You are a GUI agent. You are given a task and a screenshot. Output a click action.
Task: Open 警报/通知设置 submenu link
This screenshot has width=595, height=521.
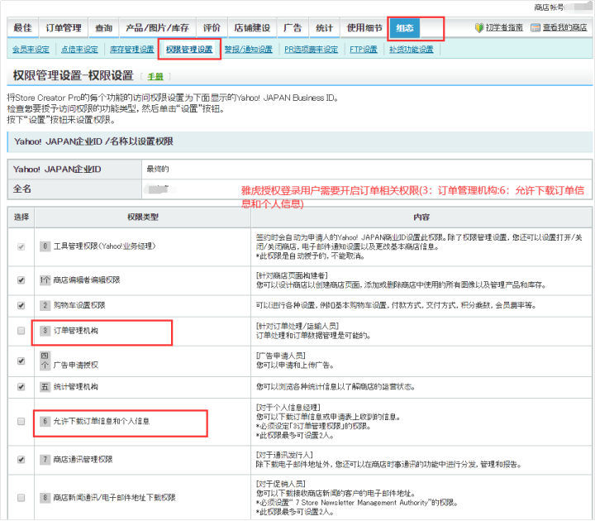coord(248,50)
